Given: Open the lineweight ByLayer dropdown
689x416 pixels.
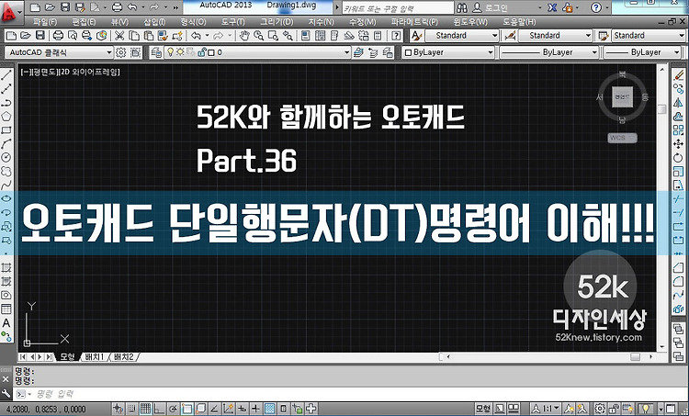Looking at the screenshot, I should 643,52.
